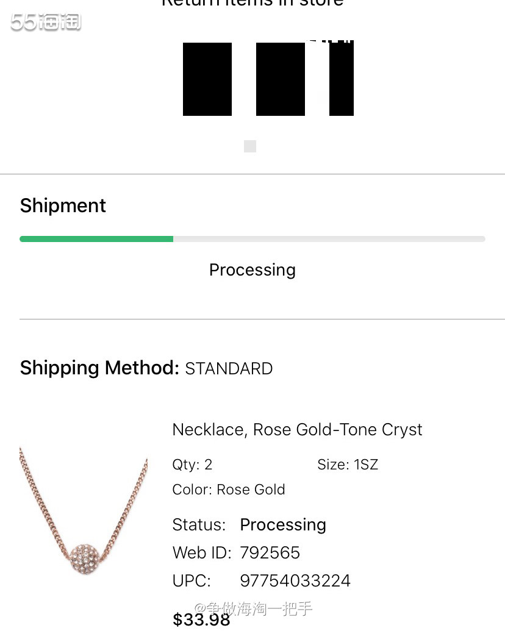This screenshot has height=631, width=505.
Task: Click the Return items in store heading
Action: coord(253,3)
